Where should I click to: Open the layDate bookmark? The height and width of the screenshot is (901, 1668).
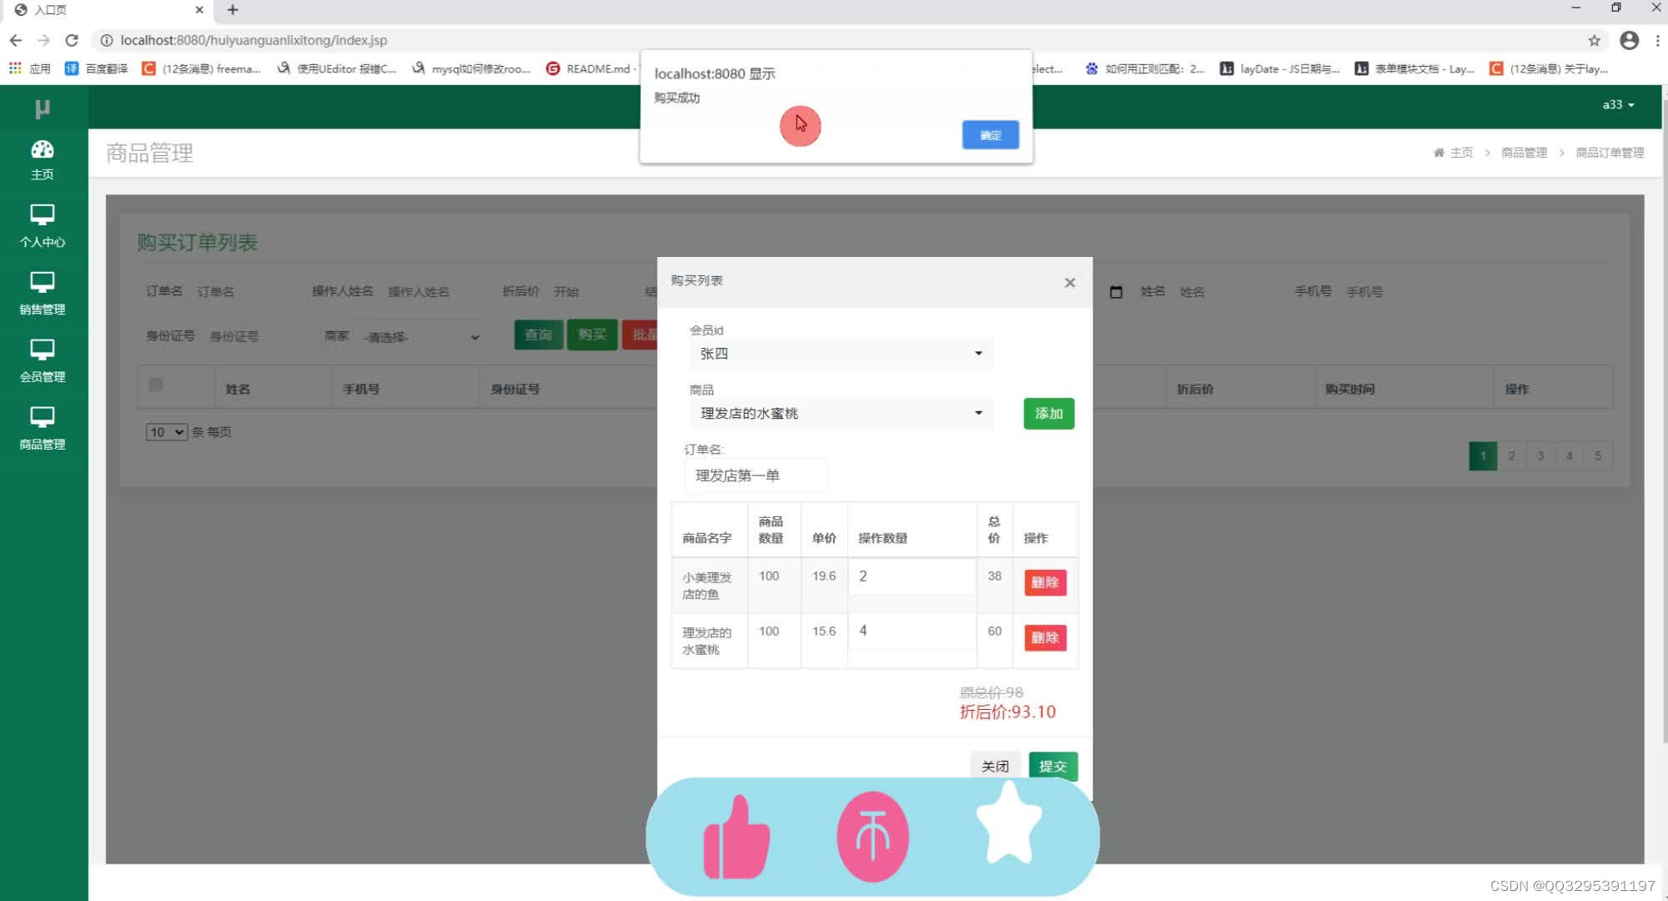1280,68
